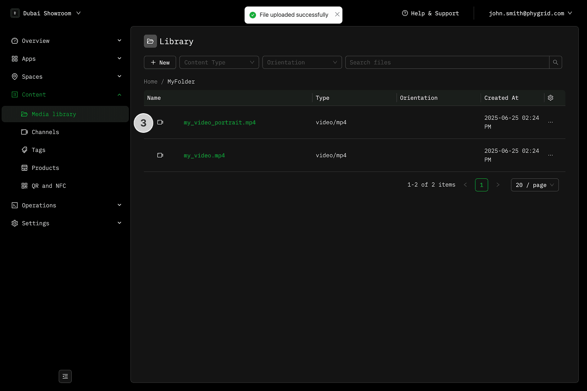The height and width of the screenshot is (391, 587).
Task: Open the three-dot menu for my_video_portrait.mp4
Action: click(550, 122)
